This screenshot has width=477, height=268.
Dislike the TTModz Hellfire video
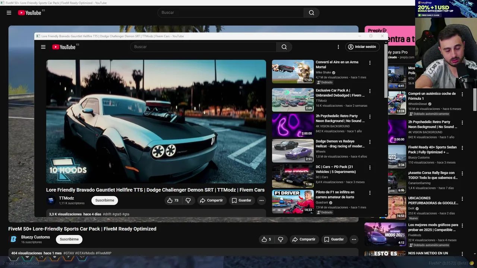click(188, 200)
